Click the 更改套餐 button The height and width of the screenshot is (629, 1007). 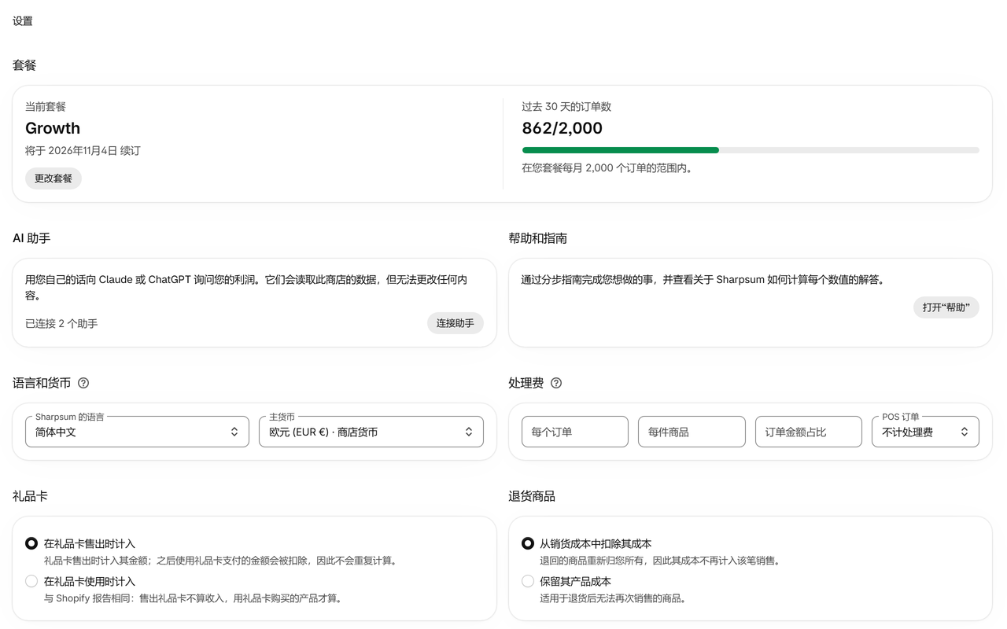pos(53,178)
